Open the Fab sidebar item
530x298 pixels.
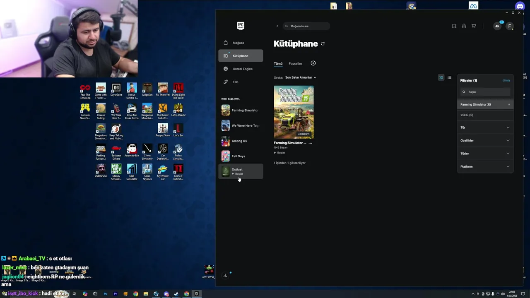[x=241, y=82]
